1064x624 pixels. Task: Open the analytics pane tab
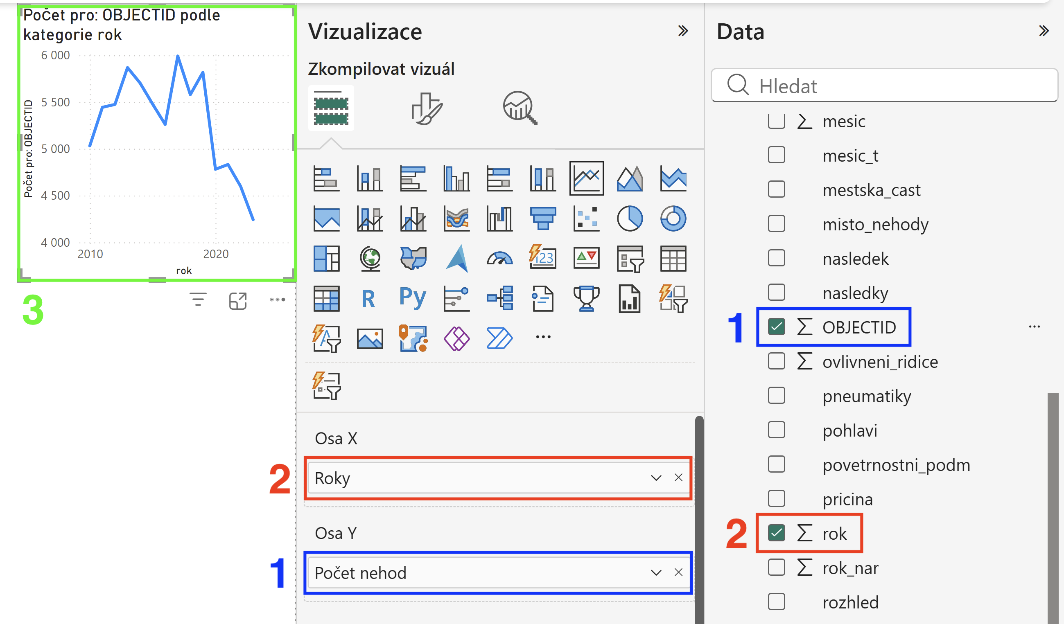pyautogui.click(x=520, y=108)
